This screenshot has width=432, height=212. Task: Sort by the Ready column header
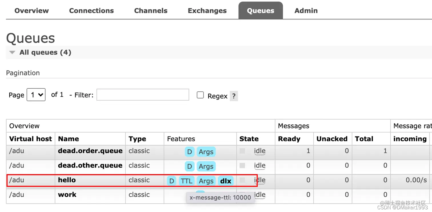coord(289,139)
